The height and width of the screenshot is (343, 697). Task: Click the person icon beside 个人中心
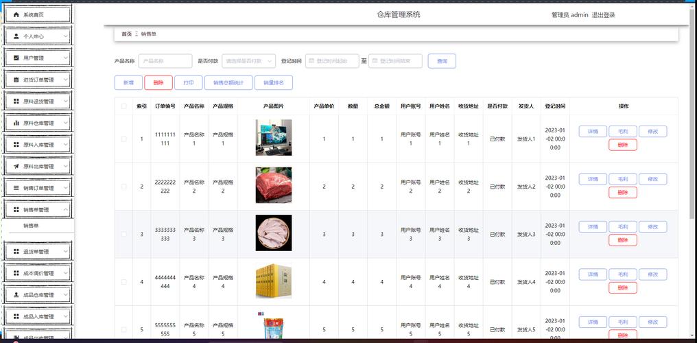(16, 36)
